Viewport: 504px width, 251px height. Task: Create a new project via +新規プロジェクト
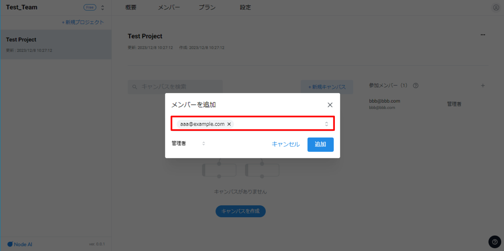83,22
